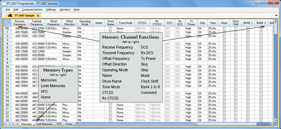Viewport: 281px width, 129px height.
Task: Click horizontal scrollbar left arrow
Action: (195, 124)
